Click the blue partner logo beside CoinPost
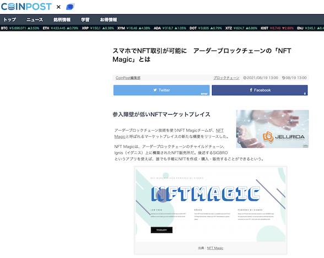 (70, 7)
